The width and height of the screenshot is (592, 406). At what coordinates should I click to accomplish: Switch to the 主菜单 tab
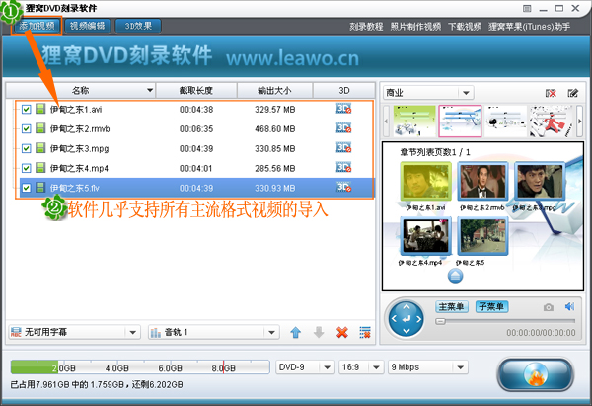pos(452,306)
